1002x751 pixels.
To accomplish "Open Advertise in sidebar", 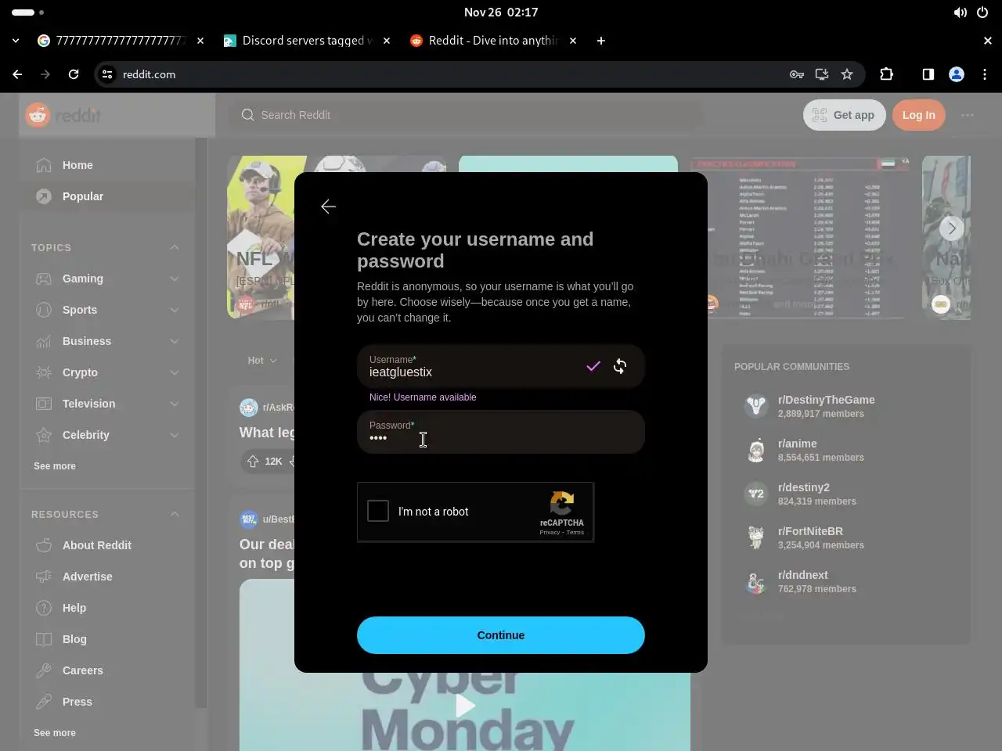I will click(106, 577).
